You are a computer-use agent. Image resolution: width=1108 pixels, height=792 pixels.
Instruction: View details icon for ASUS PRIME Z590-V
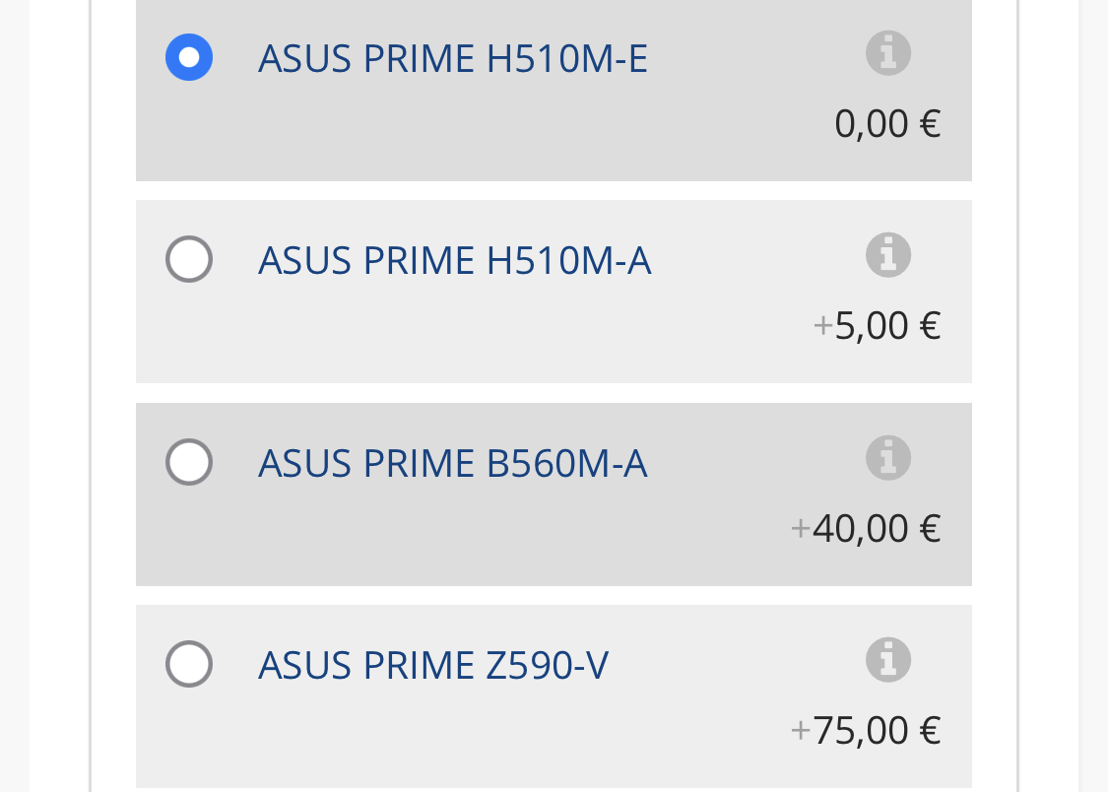887,659
